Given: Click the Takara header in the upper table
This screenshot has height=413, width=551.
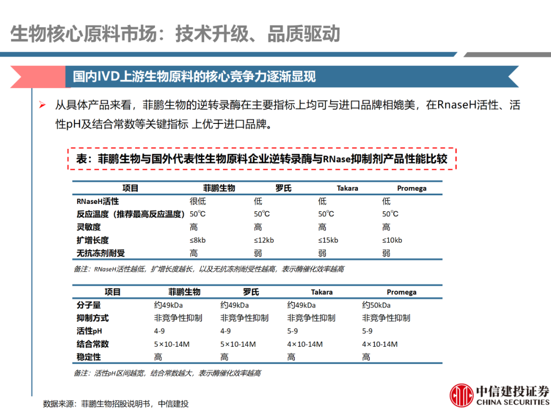Looking at the screenshot, I should (347, 188).
